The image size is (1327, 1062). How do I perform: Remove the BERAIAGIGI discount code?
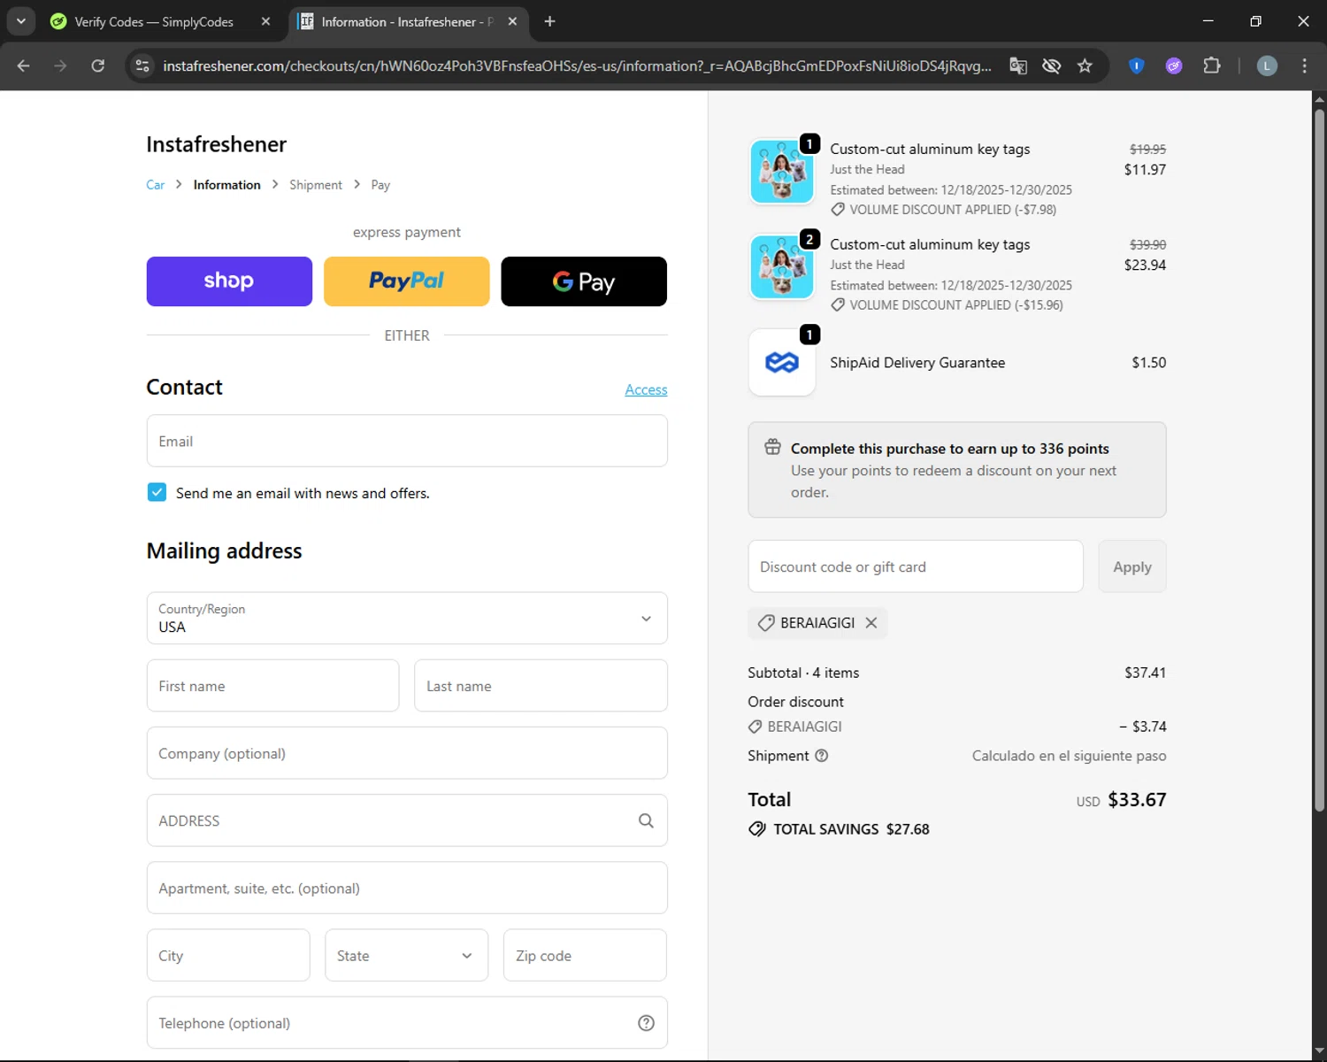(871, 623)
